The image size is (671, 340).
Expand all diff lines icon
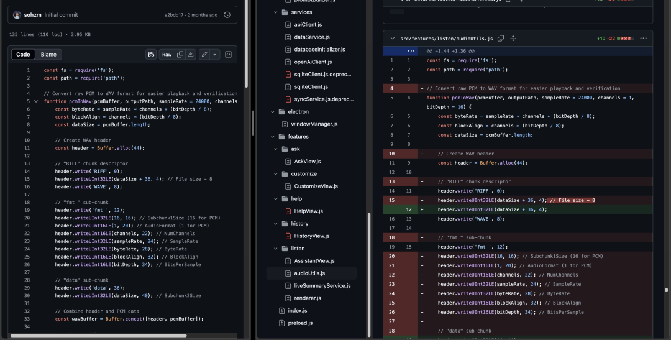513,39
